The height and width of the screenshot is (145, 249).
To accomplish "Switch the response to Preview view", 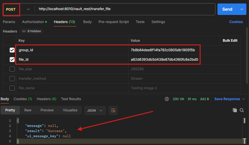I will tap(47, 110).
